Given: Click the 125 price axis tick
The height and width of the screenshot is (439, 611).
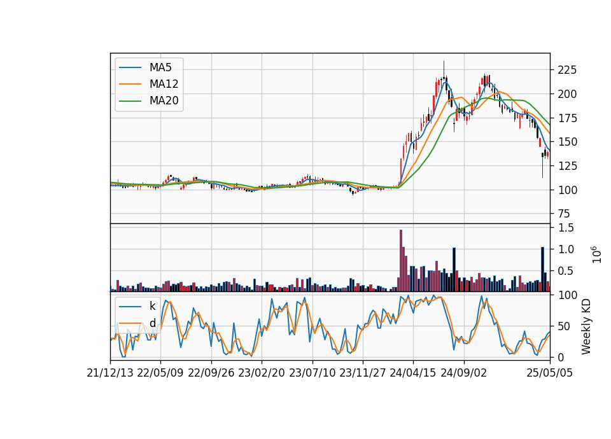Looking at the screenshot, I should click(567, 166).
